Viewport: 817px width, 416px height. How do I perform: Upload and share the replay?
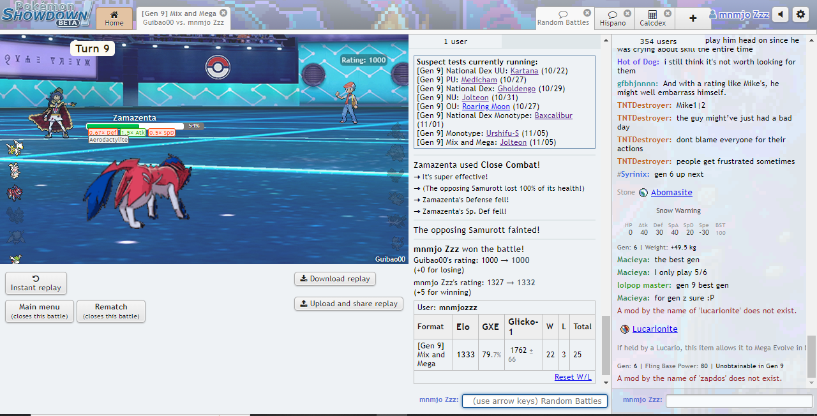[x=349, y=304]
